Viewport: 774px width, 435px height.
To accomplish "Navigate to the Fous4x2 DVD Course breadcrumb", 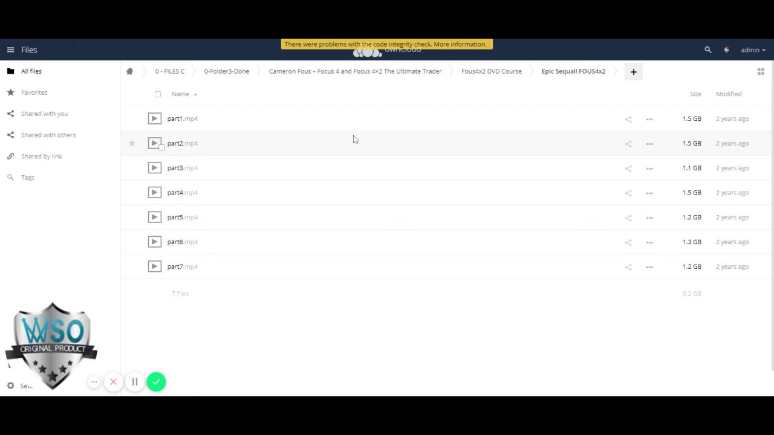I will point(492,71).
